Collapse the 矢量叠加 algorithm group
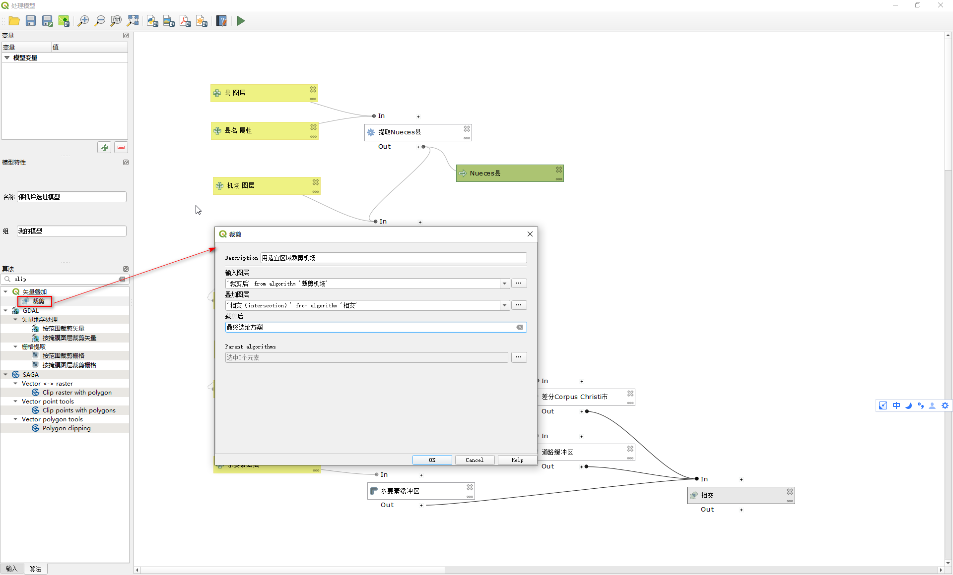 coord(6,291)
